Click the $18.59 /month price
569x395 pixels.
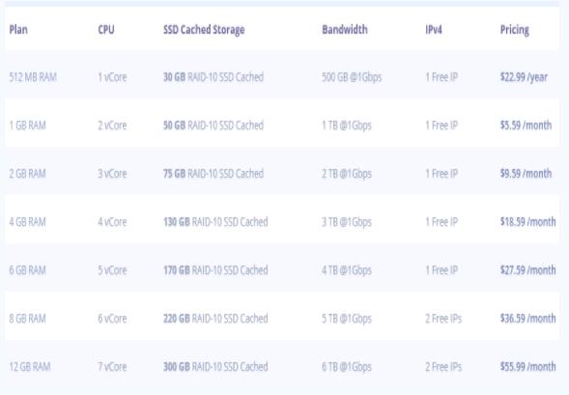[x=528, y=221]
